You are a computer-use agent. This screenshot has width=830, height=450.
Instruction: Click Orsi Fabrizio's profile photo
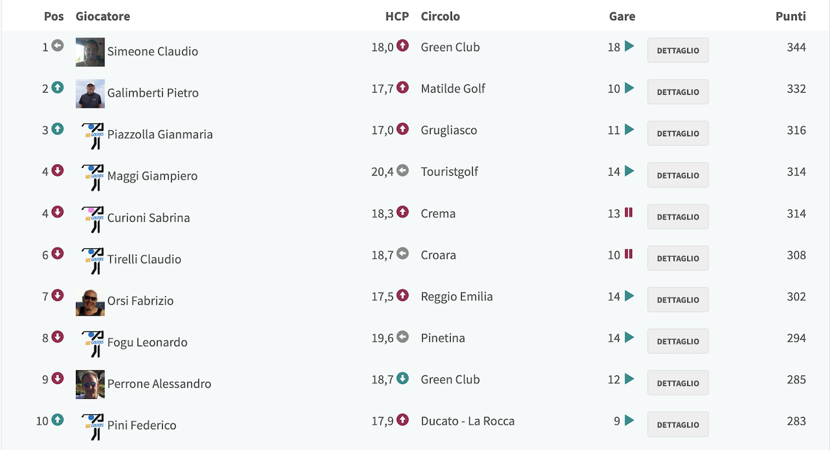point(90,302)
